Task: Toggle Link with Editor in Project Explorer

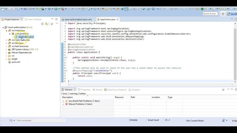Action: point(46,24)
